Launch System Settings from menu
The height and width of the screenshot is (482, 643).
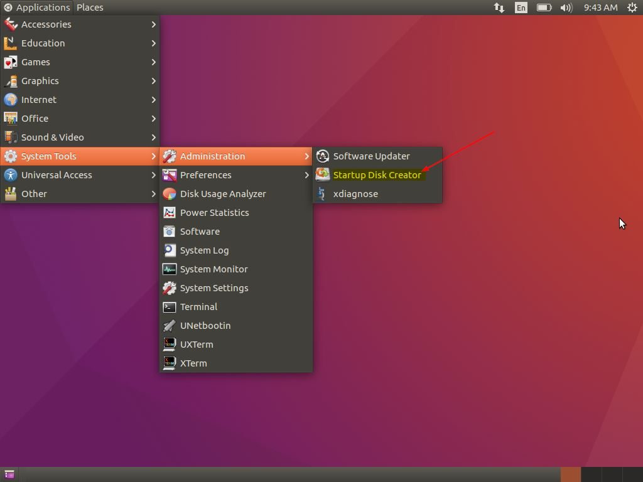tap(213, 287)
